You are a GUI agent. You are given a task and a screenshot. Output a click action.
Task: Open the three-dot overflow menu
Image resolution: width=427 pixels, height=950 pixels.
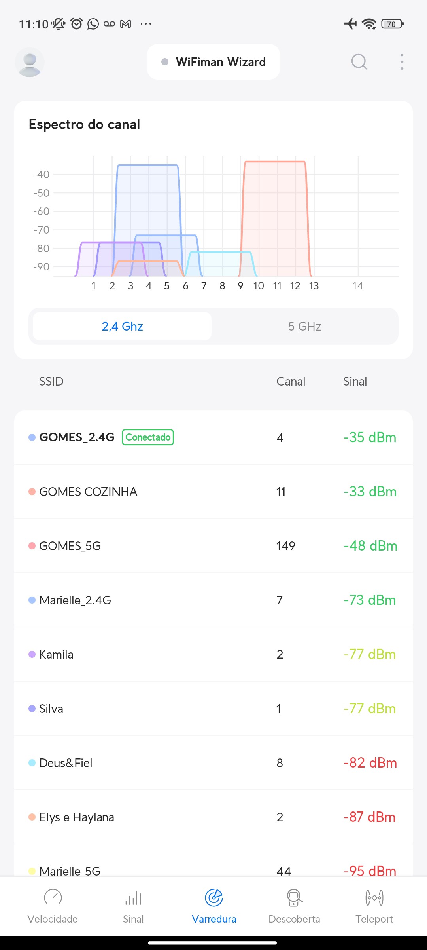click(x=402, y=62)
